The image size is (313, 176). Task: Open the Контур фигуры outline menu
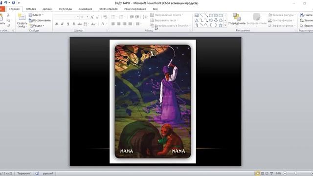pos(281,21)
